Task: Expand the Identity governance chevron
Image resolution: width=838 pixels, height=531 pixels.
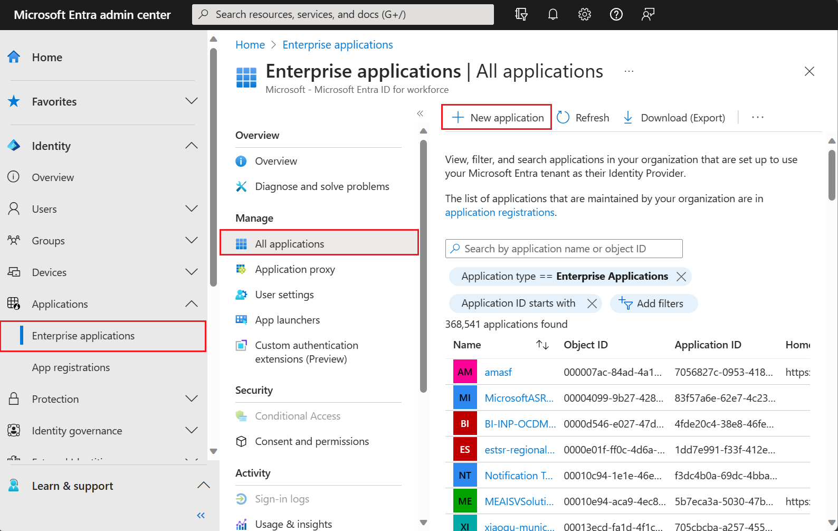Action: click(192, 430)
